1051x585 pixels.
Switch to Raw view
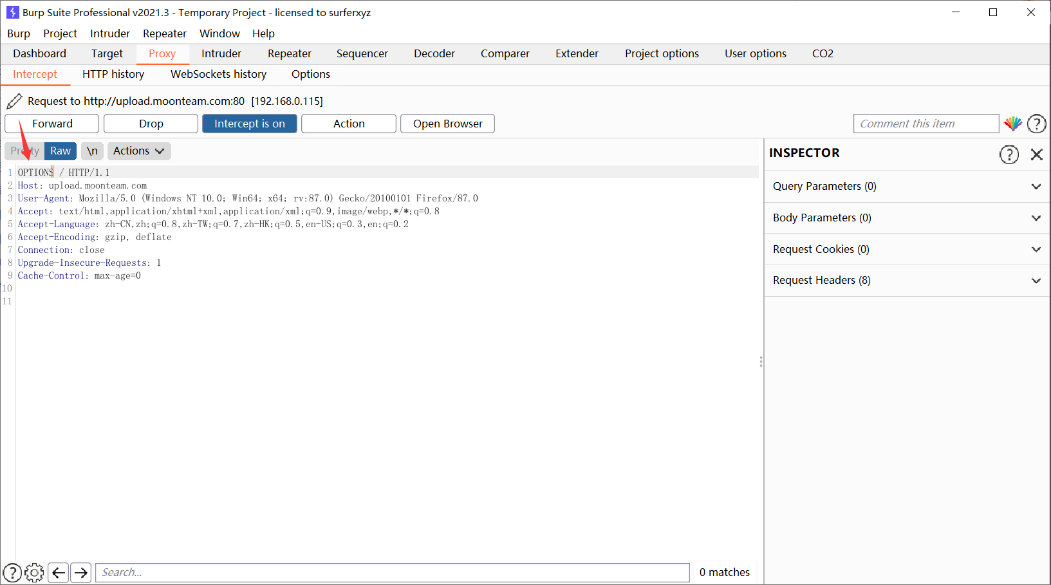click(x=60, y=151)
